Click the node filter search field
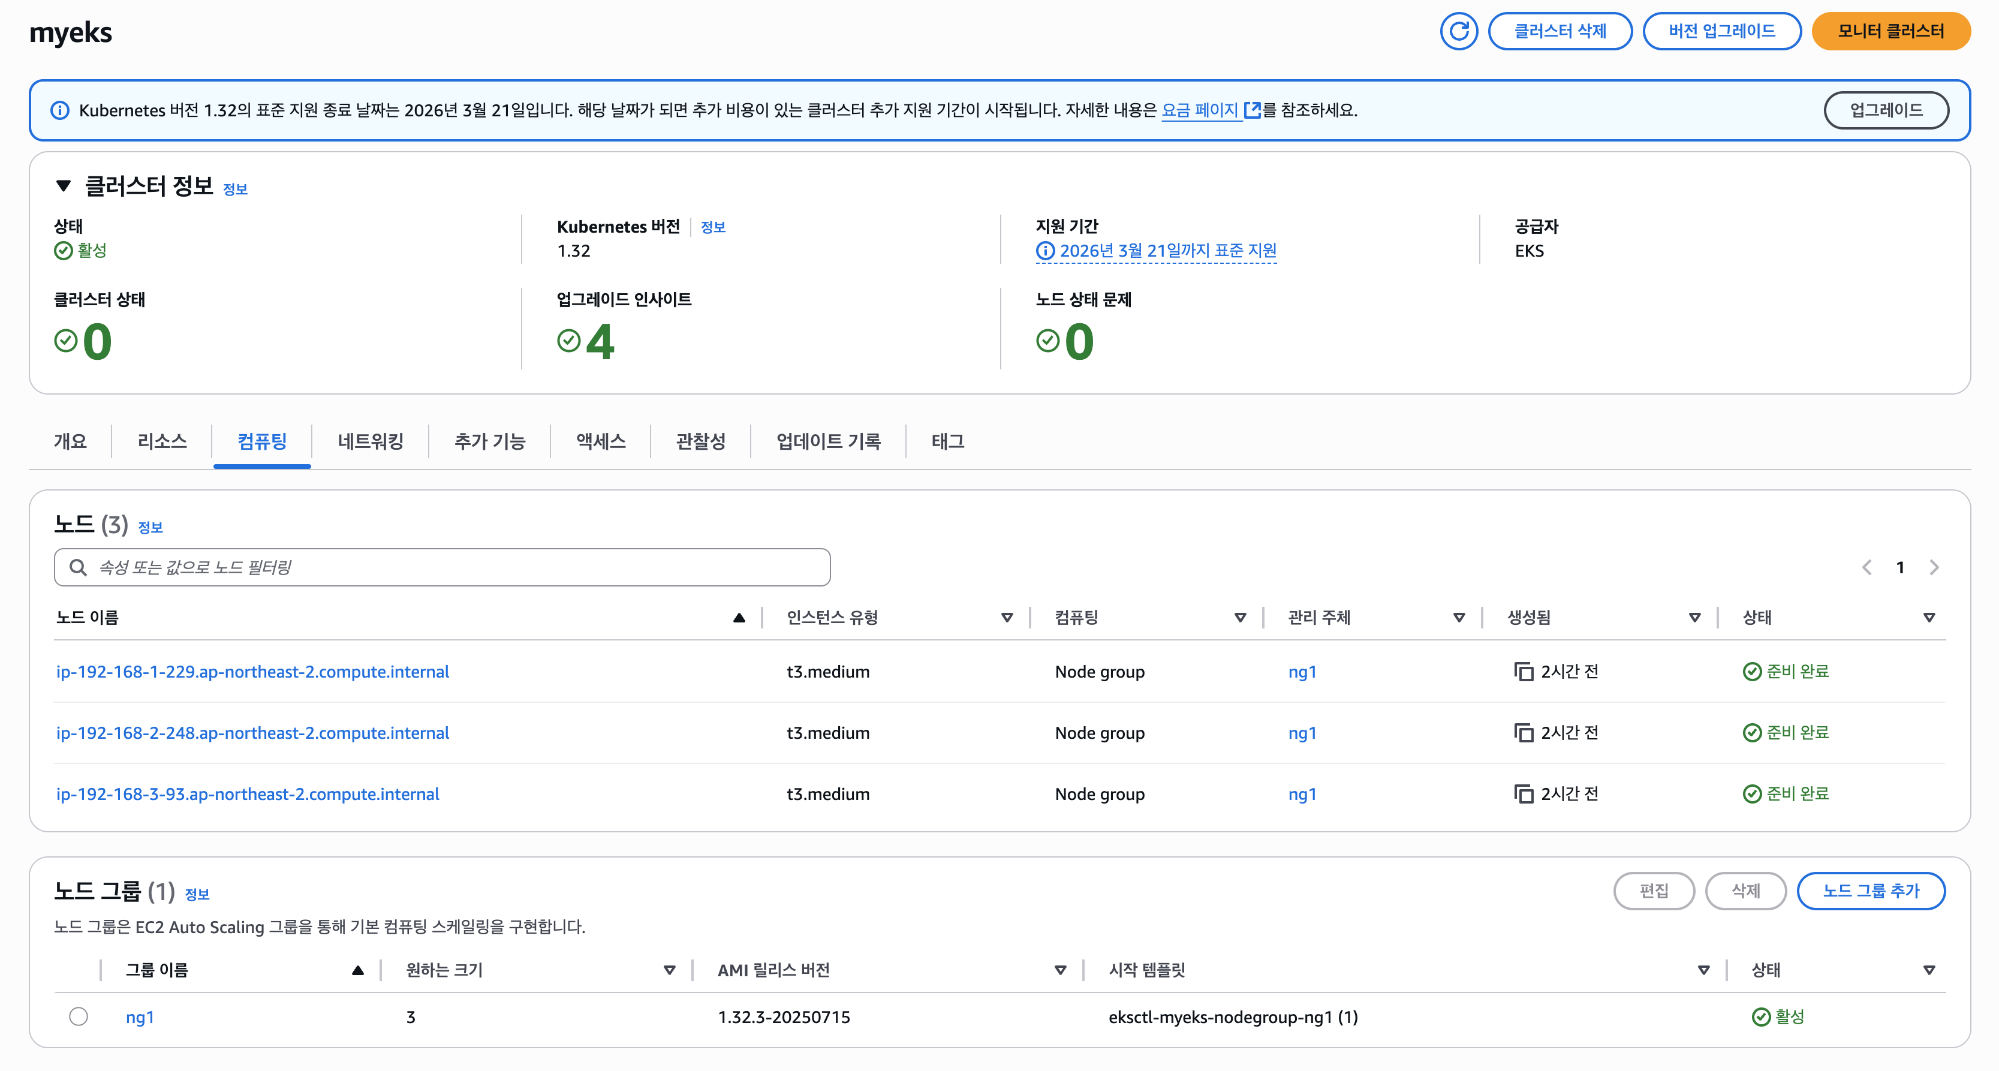 (x=442, y=567)
